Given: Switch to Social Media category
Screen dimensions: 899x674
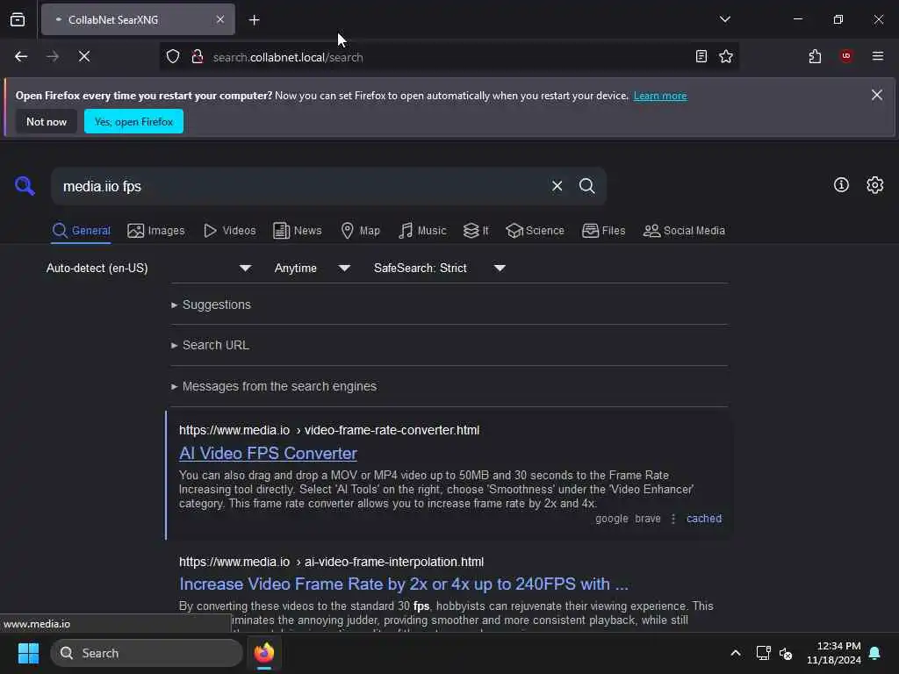Looking at the screenshot, I should tap(684, 231).
